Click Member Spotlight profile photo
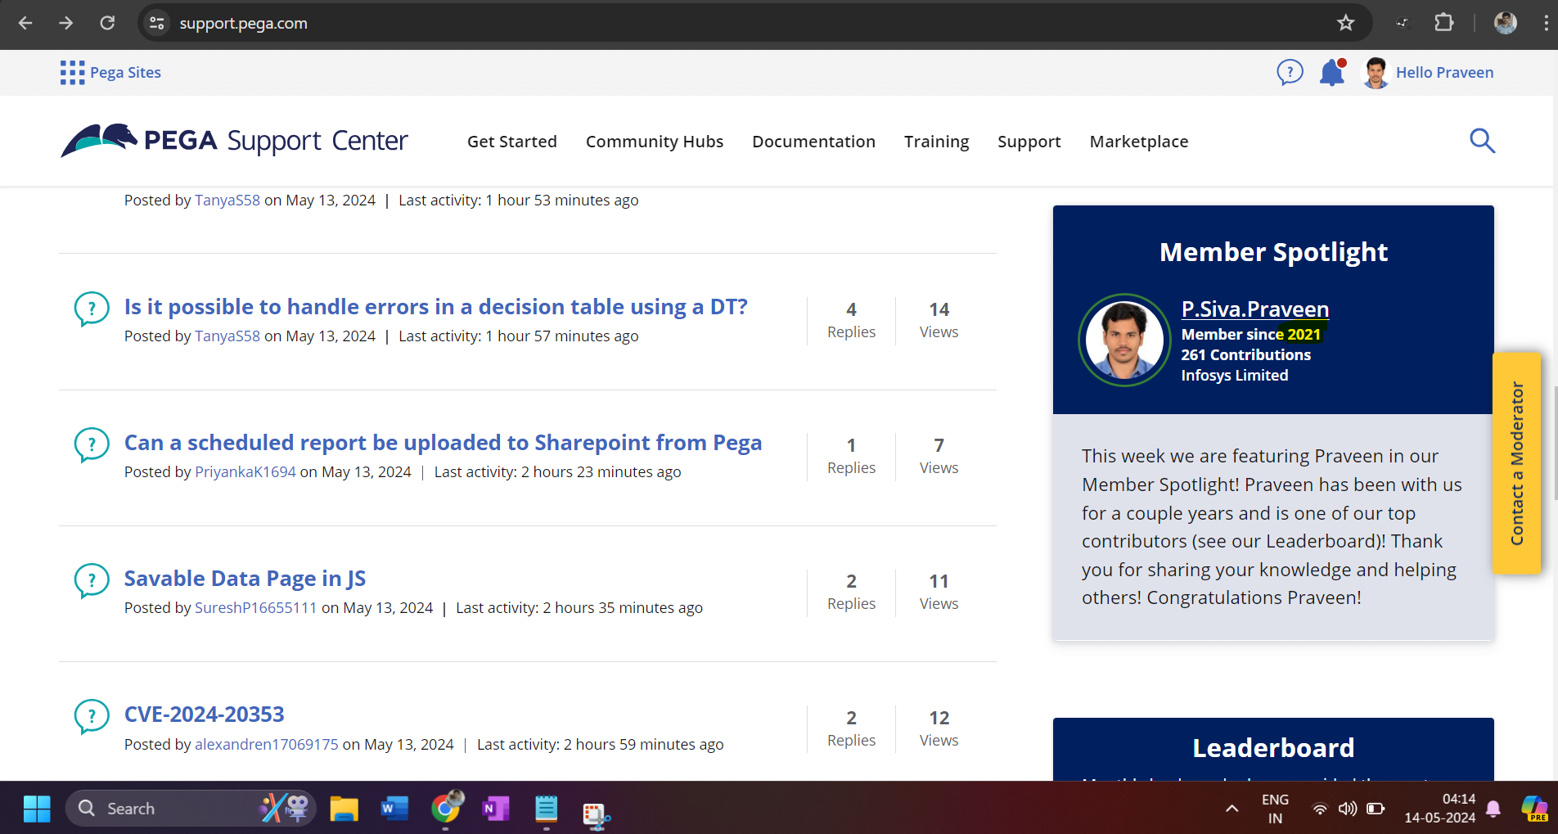The height and width of the screenshot is (834, 1558). [x=1124, y=340]
